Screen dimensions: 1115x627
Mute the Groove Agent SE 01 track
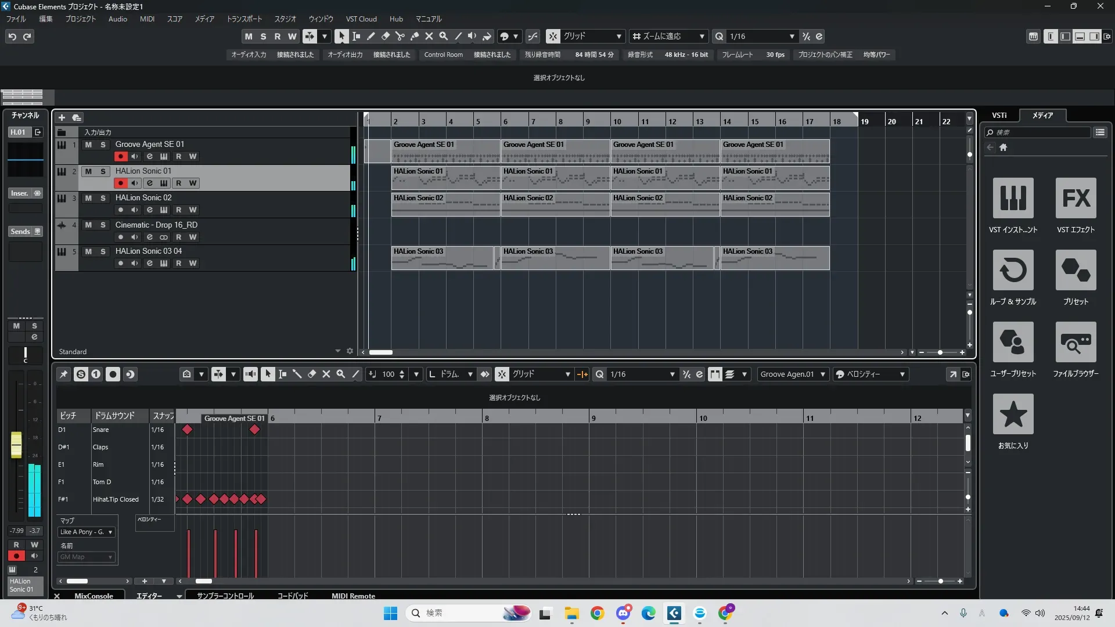click(88, 145)
